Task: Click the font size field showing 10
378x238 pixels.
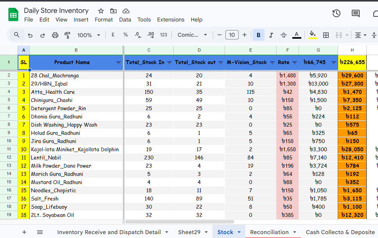Action: tap(232, 35)
